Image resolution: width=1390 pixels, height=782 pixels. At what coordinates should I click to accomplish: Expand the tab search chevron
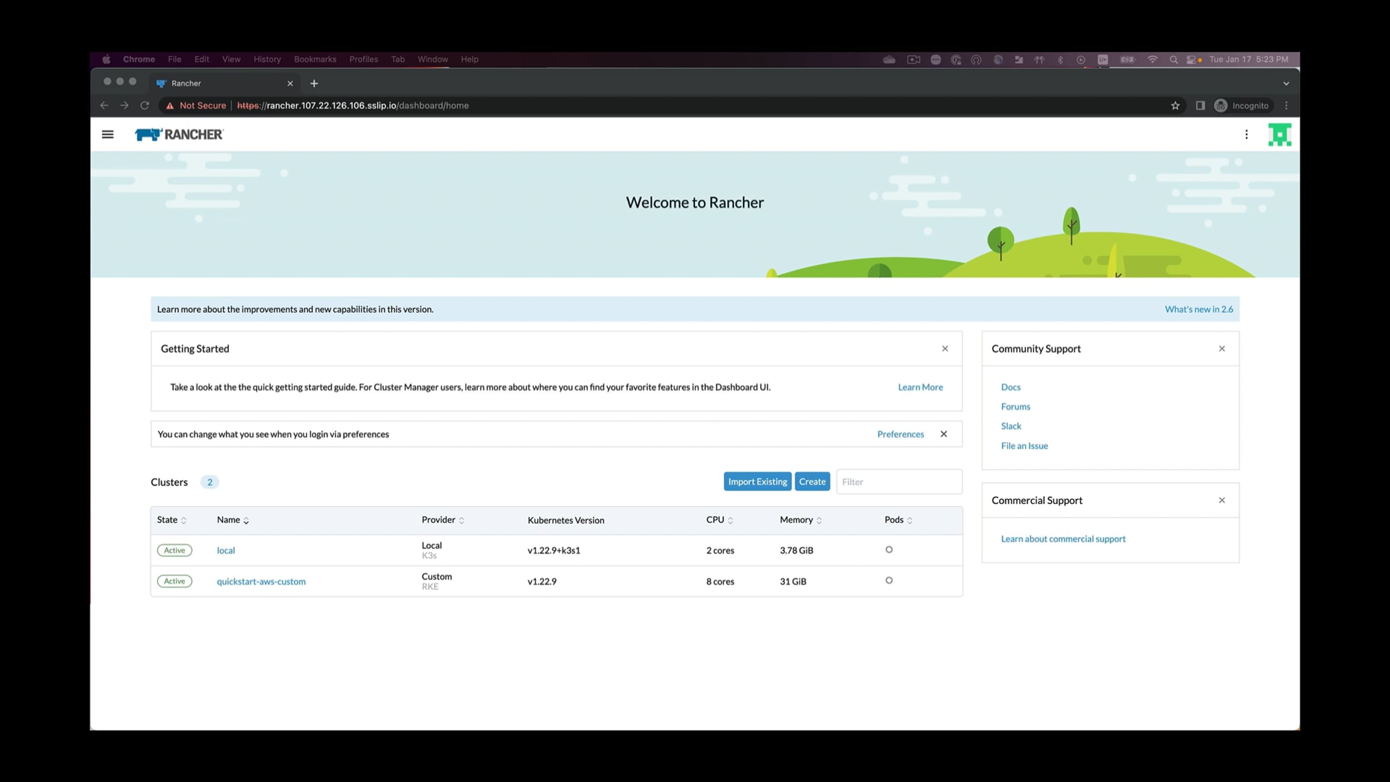(1286, 83)
